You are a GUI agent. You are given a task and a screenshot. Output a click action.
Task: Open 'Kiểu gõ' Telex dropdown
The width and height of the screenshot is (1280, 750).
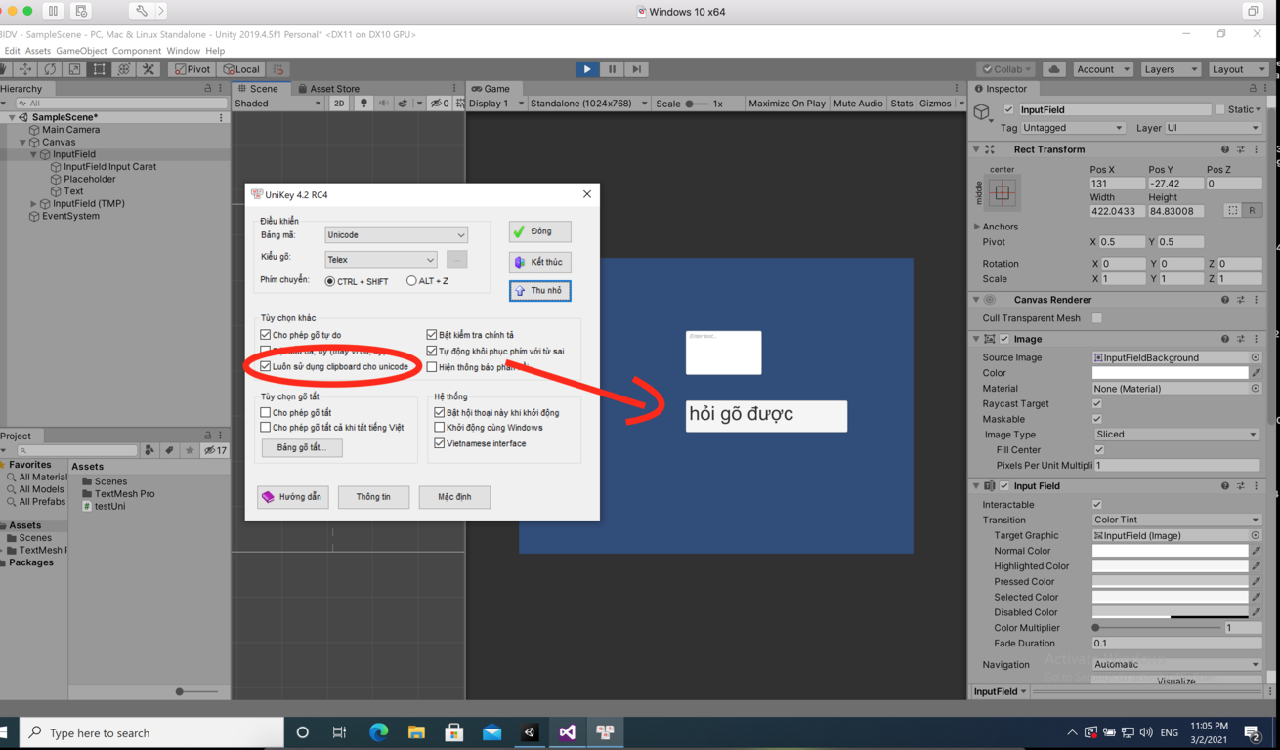(381, 260)
